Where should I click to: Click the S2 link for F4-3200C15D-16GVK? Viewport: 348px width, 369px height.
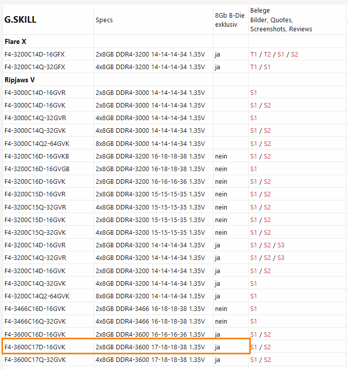267,220
